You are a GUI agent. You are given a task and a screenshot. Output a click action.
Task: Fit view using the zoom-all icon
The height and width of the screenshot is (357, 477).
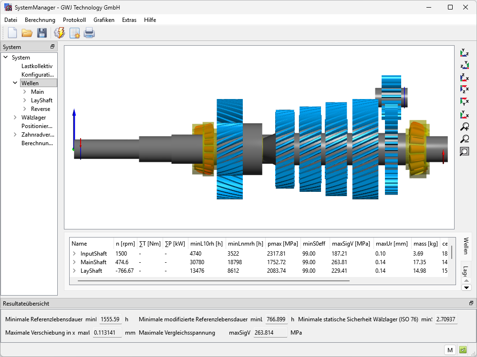point(464,151)
